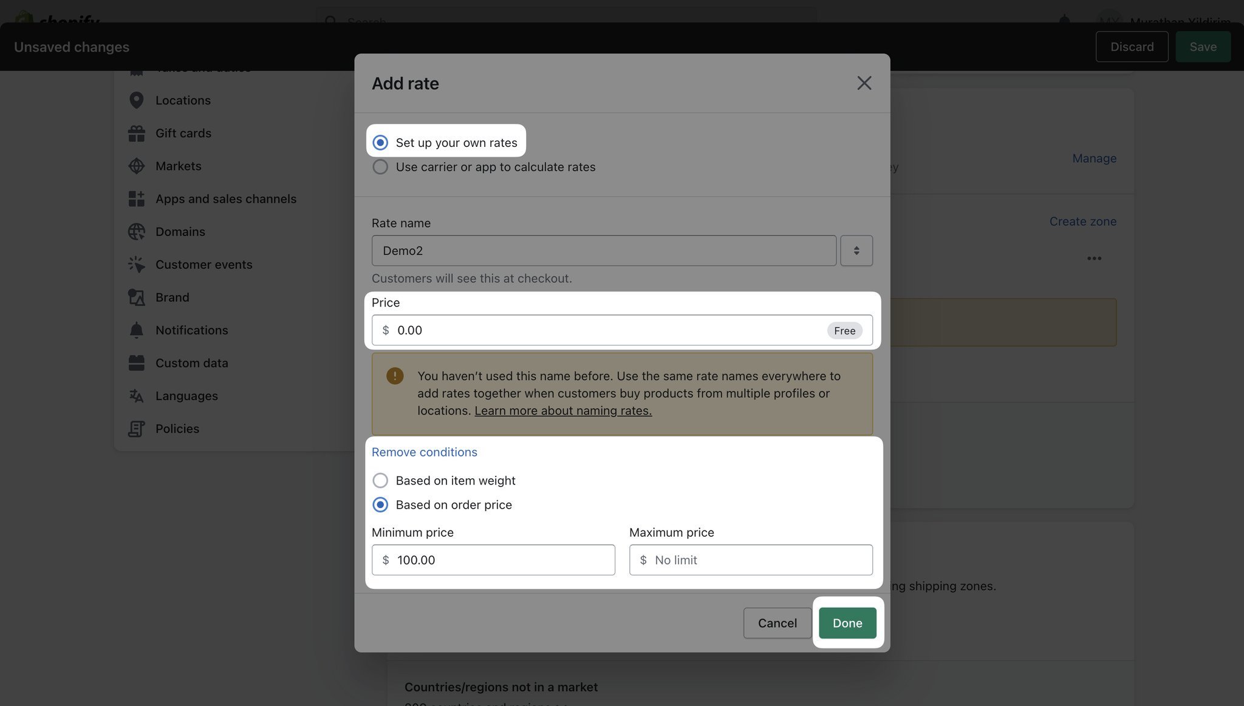Click the three-dot menu behind the dialog
This screenshot has width=1244, height=706.
pyautogui.click(x=1094, y=258)
